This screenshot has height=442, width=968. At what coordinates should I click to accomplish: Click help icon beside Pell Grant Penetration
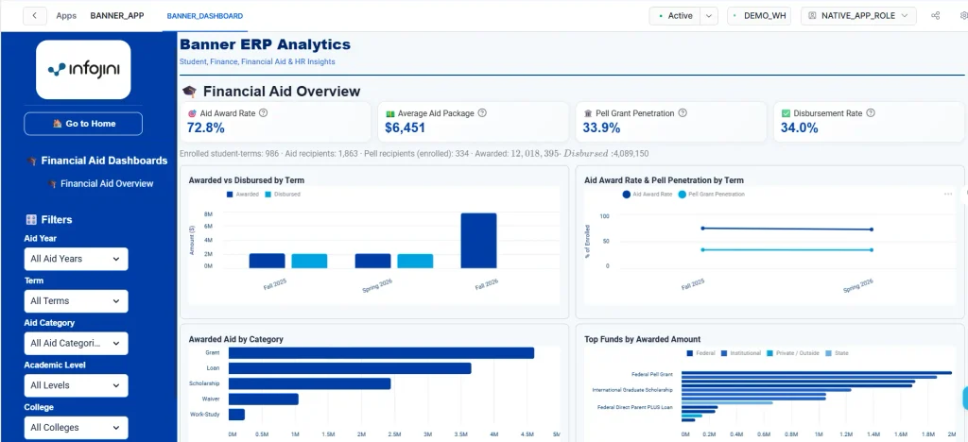pos(683,112)
